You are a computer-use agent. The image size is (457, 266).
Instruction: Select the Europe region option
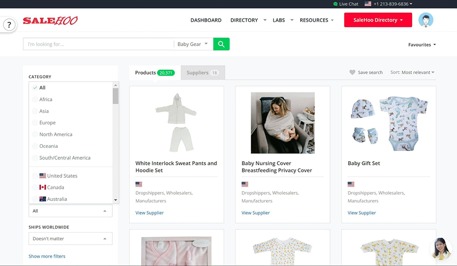[47, 123]
